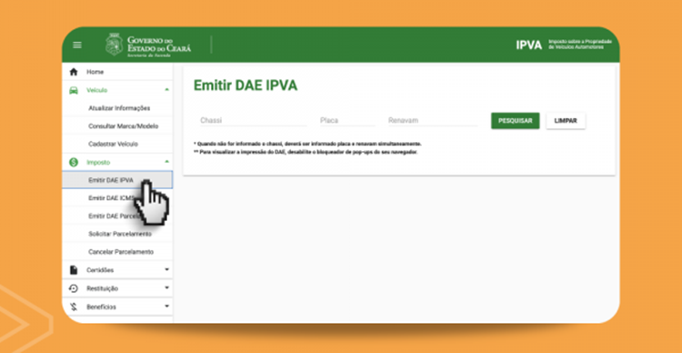Expand the Certidões dropdown arrow

click(x=167, y=270)
